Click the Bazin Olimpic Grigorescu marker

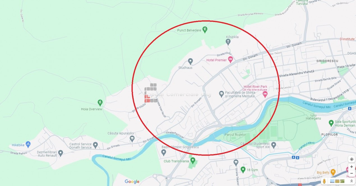(x=164, y=152)
